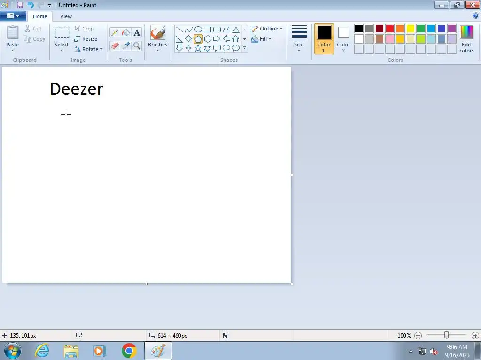This screenshot has width=481, height=360.
Task: Pick the yellow color swatch
Action: point(411,29)
